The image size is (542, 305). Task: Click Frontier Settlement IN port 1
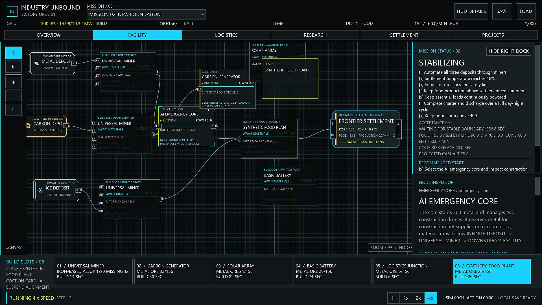pyautogui.click(x=332, y=129)
